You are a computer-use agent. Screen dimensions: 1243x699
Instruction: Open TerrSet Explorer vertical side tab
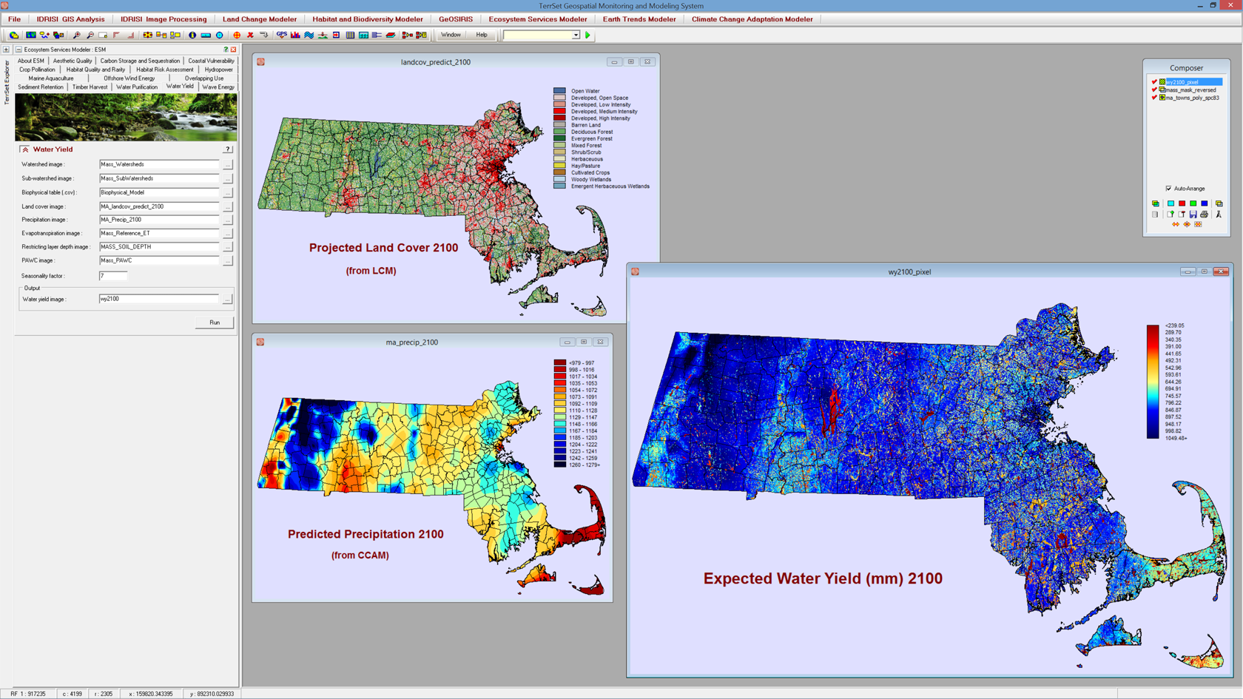tap(7, 82)
